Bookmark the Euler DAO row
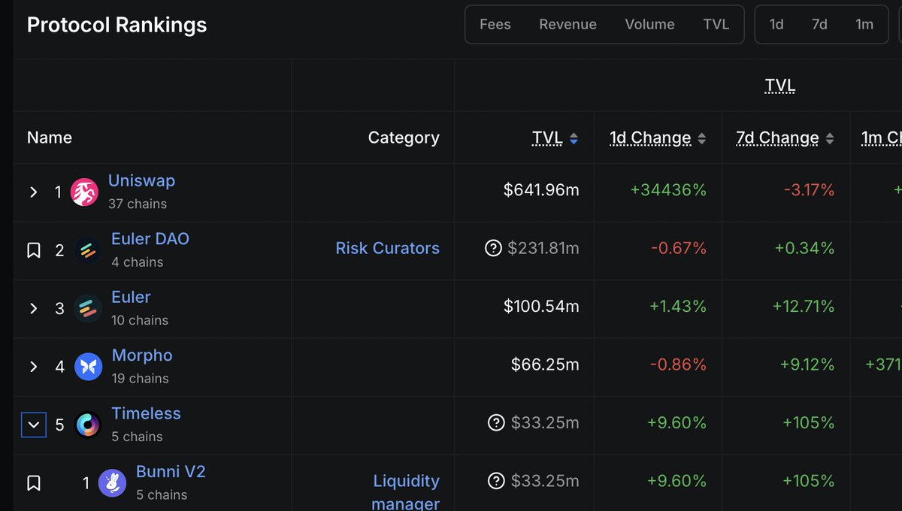Viewport: 902px width, 511px height. click(x=34, y=250)
